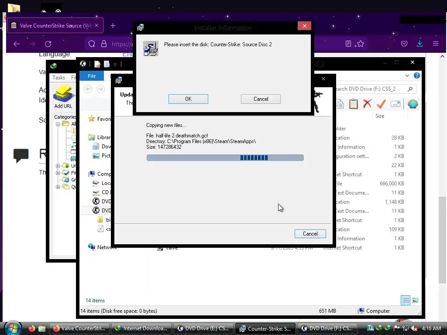Screen dimensions: 447x335
Task: Collapse the All Downloads category tree
Action: [58, 124]
